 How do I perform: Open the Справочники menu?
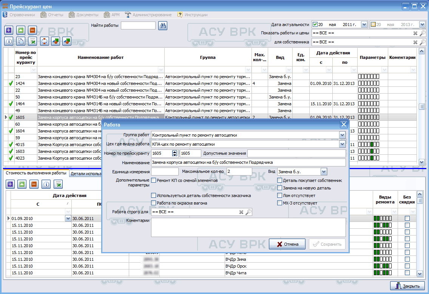click(x=19, y=15)
